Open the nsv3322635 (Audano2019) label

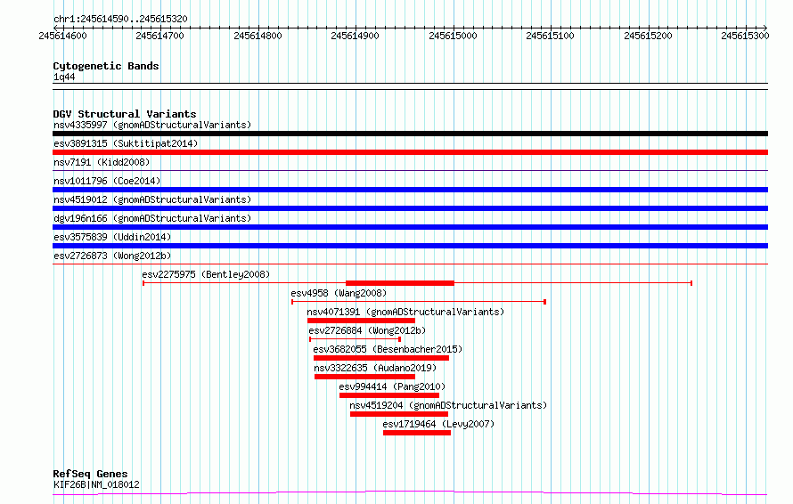pos(375,368)
